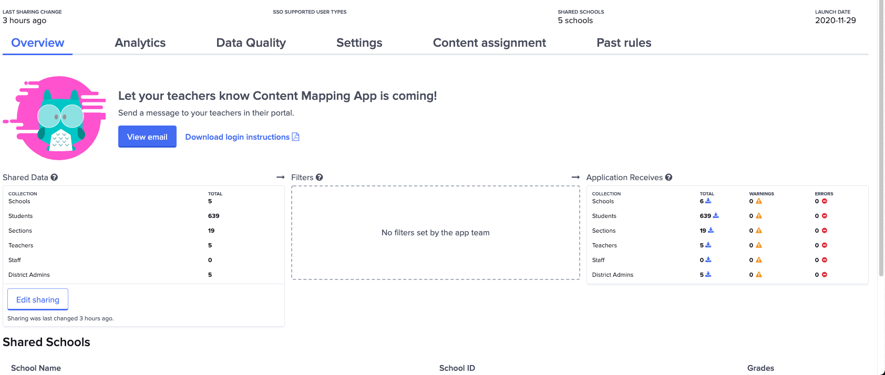885x375 pixels.
Task: Click the Schools warnings triangle icon
Action: (x=759, y=201)
